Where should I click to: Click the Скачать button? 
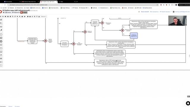8,12
